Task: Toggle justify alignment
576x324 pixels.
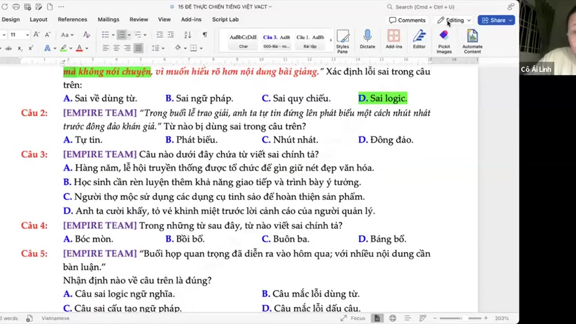Action: tap(138, 48)
